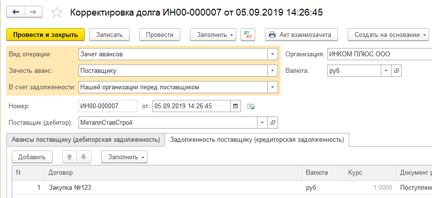Move row down with the down arrow

coord(83,157)
